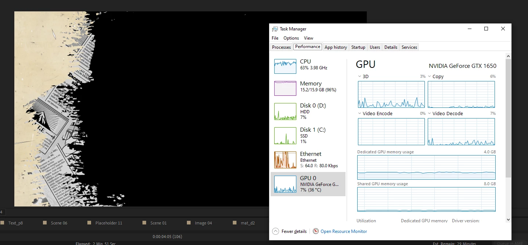The height and width of the screenshot is (245, 528).
Task: Click the Placeholder 11 color label swatch
Action: [x=89, y=223]
